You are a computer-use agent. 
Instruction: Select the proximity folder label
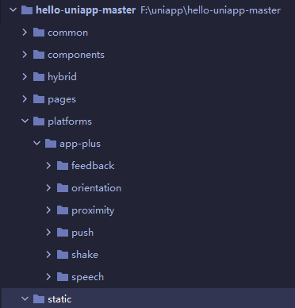click(x=93, y=211)
